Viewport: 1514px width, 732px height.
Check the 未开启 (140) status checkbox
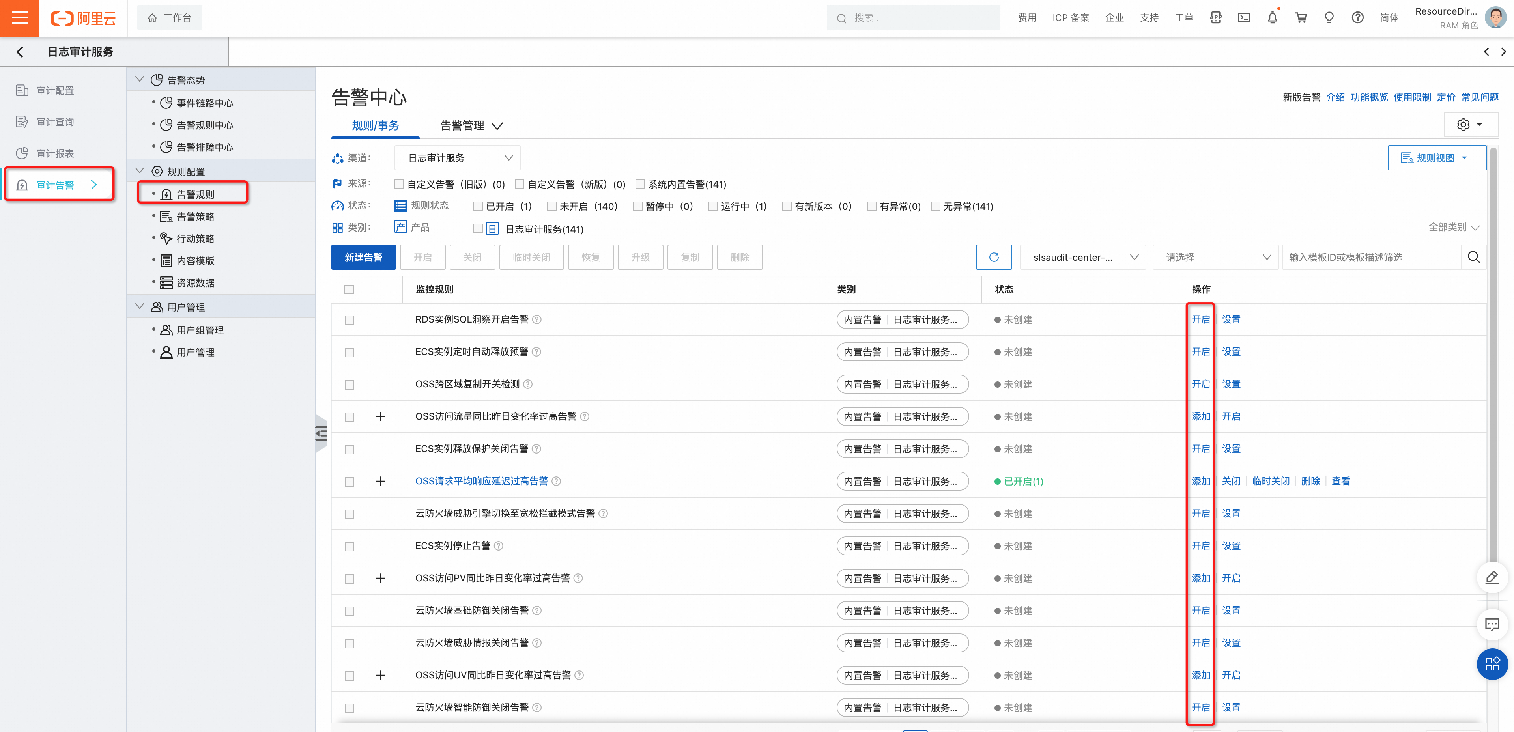point(551,206)
